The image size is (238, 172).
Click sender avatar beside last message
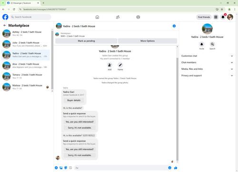(58, 158)
